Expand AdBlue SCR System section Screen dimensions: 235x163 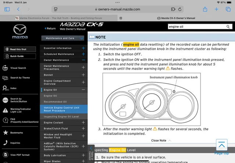(x=83, y=146)
